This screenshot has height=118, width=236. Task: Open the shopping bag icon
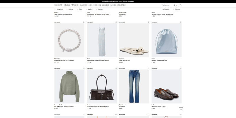coord(181,5)
